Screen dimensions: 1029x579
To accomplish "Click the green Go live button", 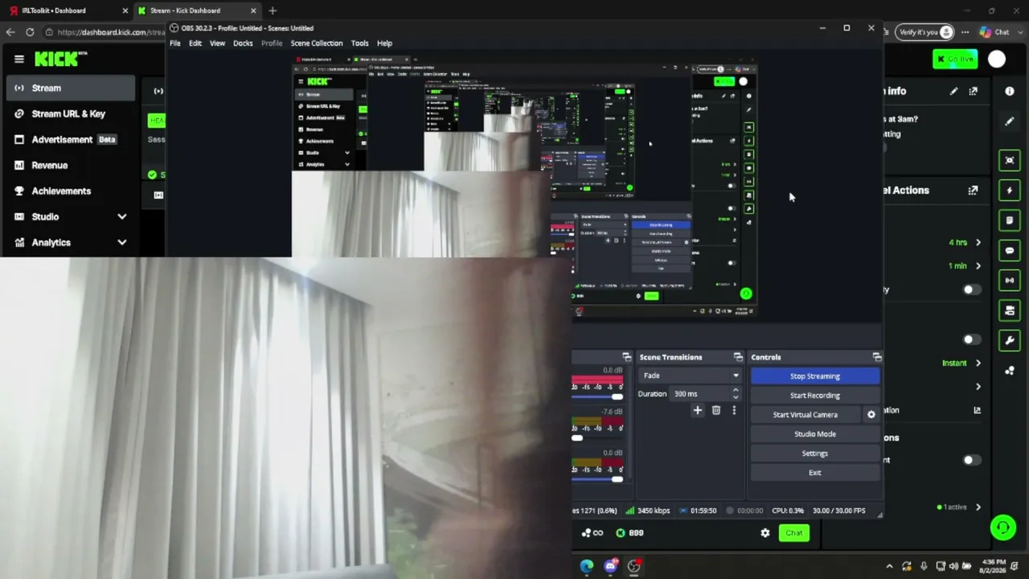I will pyautogui.click(x=955, y=59).
